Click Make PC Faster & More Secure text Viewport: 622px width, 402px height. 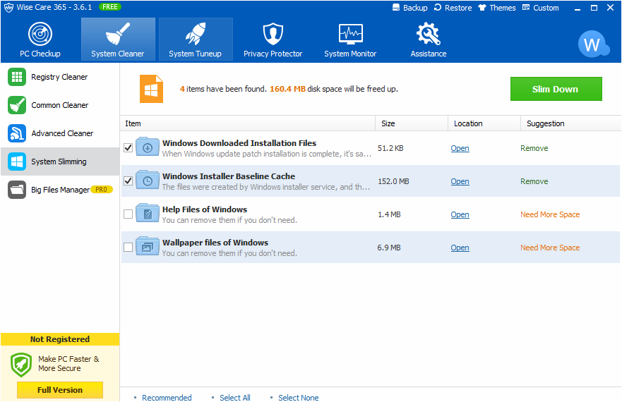(x=68, y=363)
